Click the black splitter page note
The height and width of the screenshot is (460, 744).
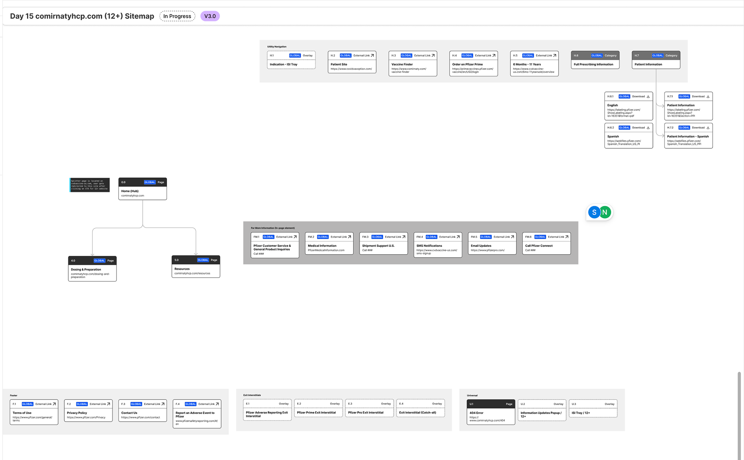point(90,185)
